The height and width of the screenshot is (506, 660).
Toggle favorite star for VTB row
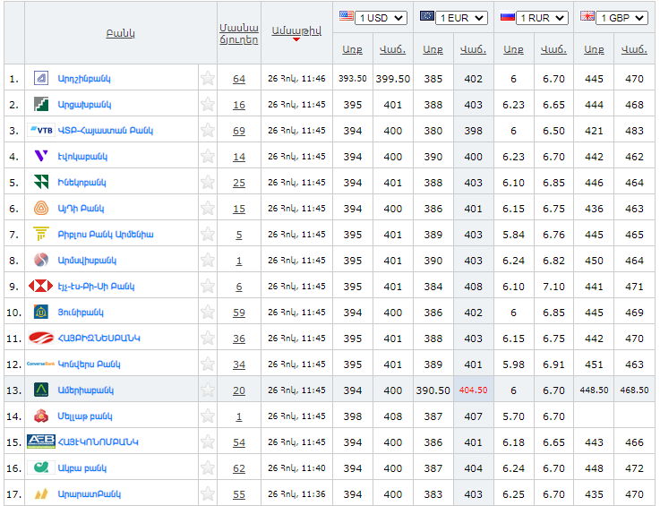[208, 130]
